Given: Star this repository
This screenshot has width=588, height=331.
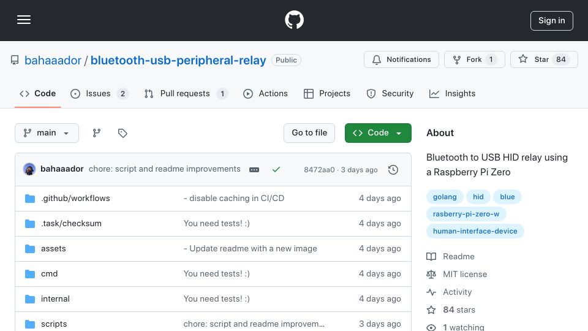Looking at the screenshot, I should (544, 59).
